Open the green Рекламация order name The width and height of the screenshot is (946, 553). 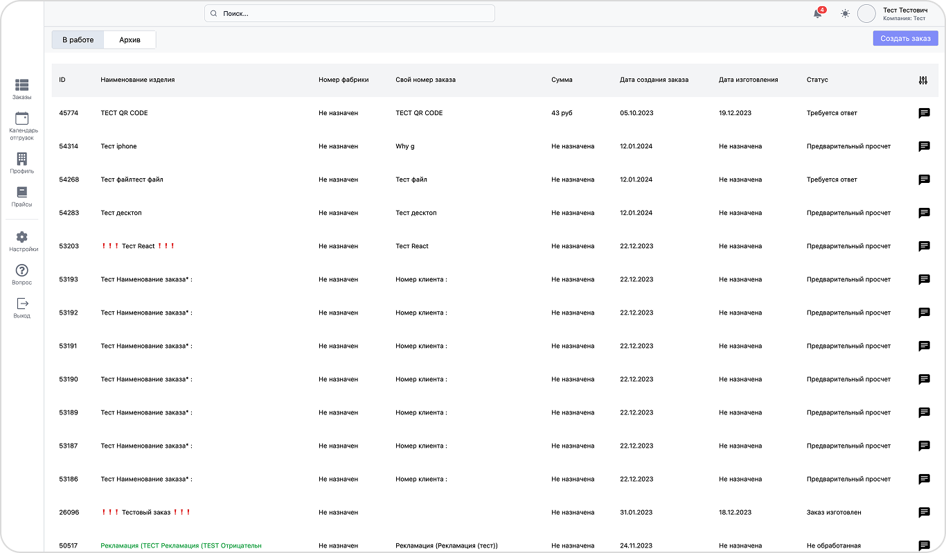pyautogui.click(x=181, y=545)
